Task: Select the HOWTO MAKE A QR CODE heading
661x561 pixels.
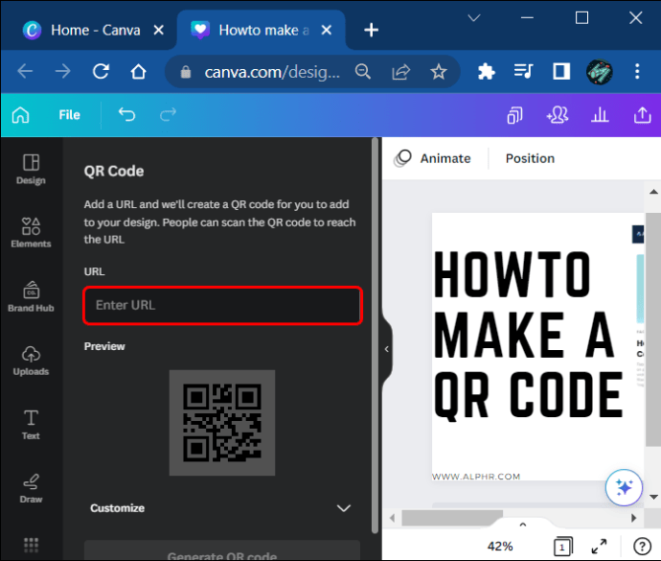Action: coord(528,335)
